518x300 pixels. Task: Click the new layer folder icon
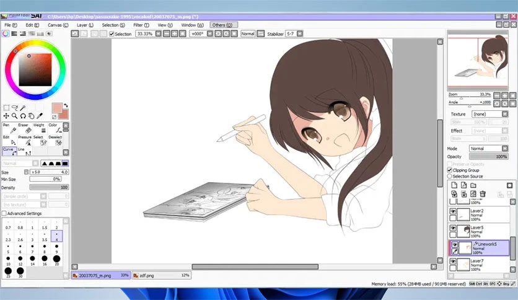pyautogui.click(x=473, y=185)
